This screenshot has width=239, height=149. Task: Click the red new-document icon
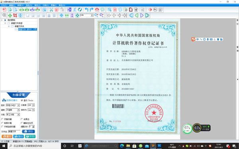pos(4,10)
